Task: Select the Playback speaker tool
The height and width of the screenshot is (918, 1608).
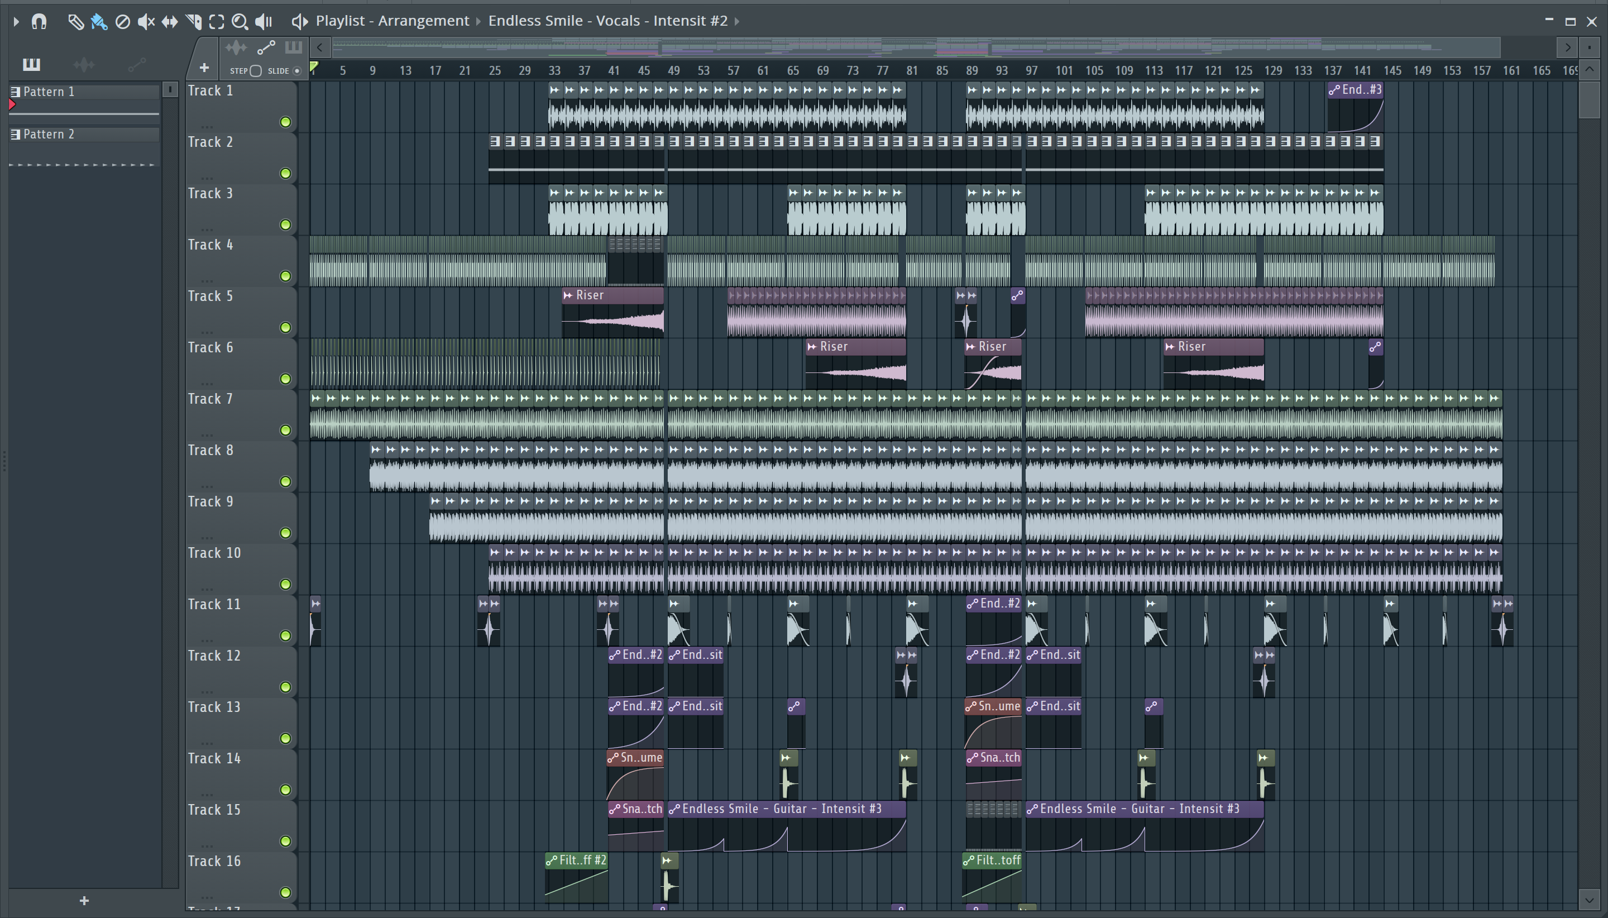Action: tap(264, 22)
